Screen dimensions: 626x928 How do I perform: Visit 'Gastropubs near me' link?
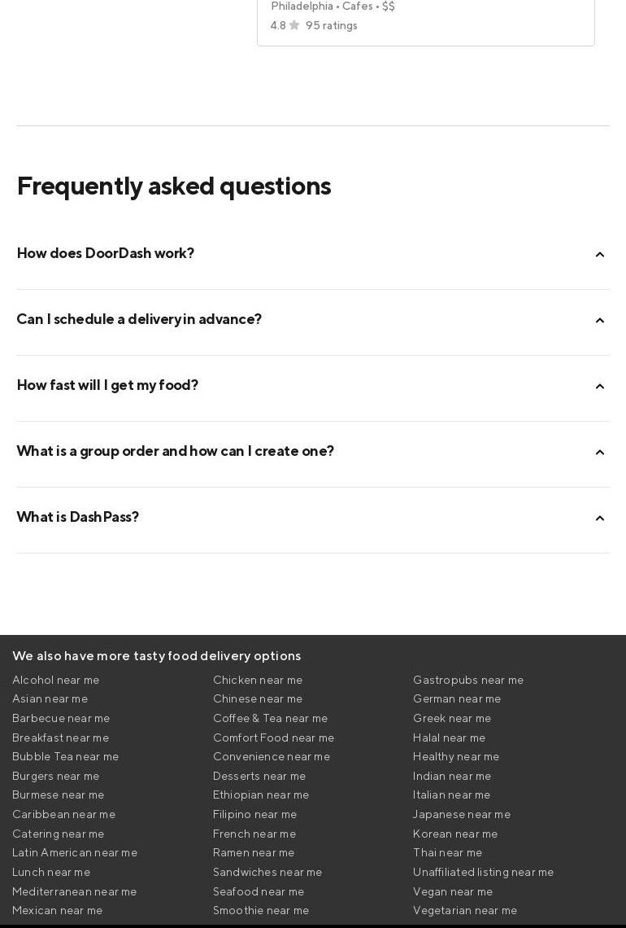pyautogui.click(x=468, y=680)
